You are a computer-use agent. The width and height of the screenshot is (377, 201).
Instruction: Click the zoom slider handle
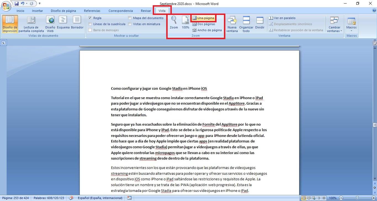pyautogui.click(x=357, y=198)
